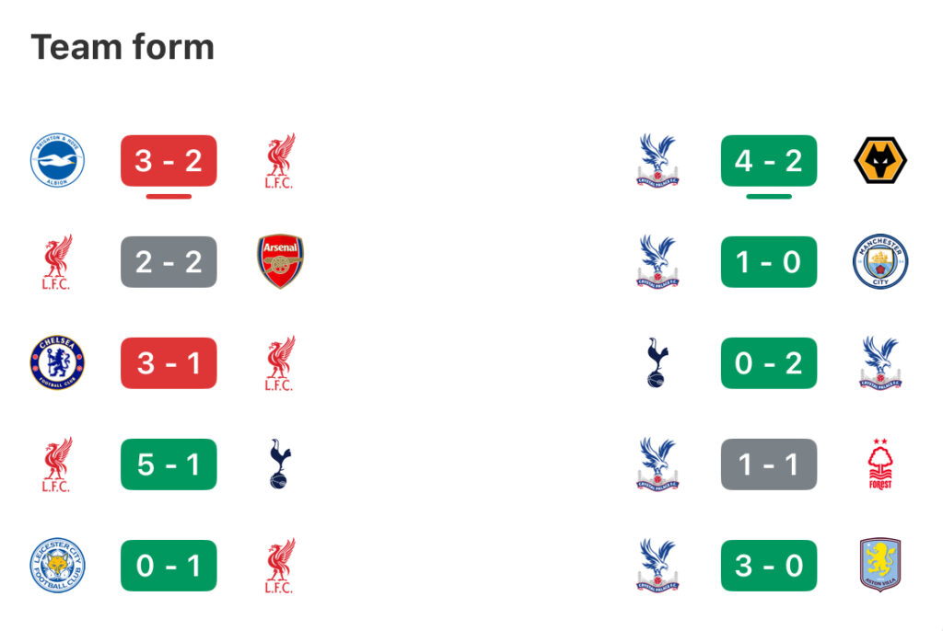Open the grey 2 - 2 draw result

click(169, 261)
